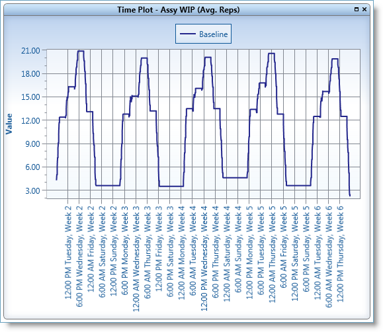Maximize the Time Plot window
The height and width of the screenshot is (332, 383).
(x=357, y=9)
